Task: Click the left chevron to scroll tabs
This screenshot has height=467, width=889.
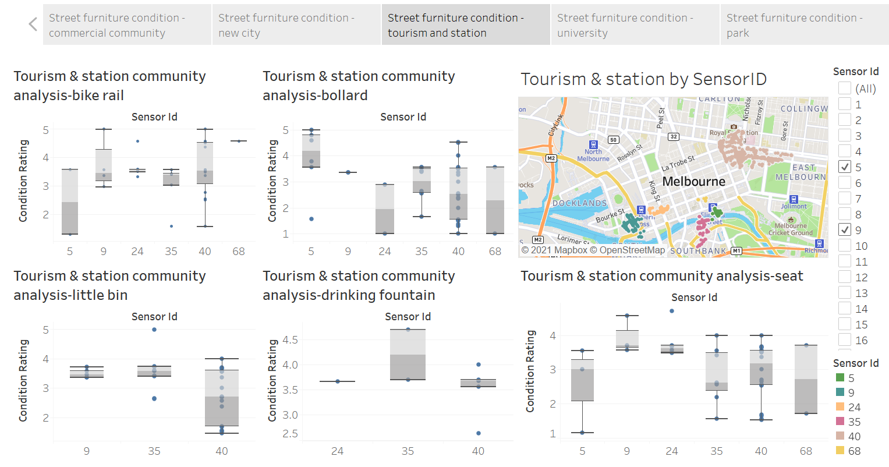Action: coord(32,24)
